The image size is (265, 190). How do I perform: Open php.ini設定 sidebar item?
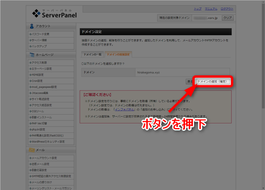tap(51, 130)
